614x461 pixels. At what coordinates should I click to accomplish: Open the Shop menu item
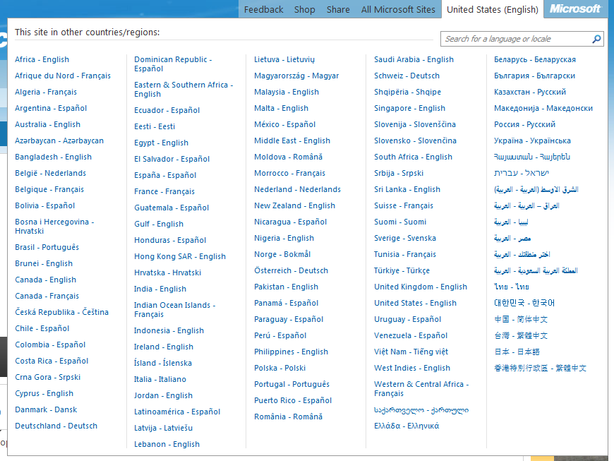305,9
